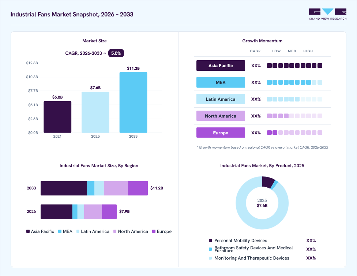Image resolution: width=357 pixels, height=276 pixels.
Task: Click the Europe legend swatch
Action: (x=154, y=231)
